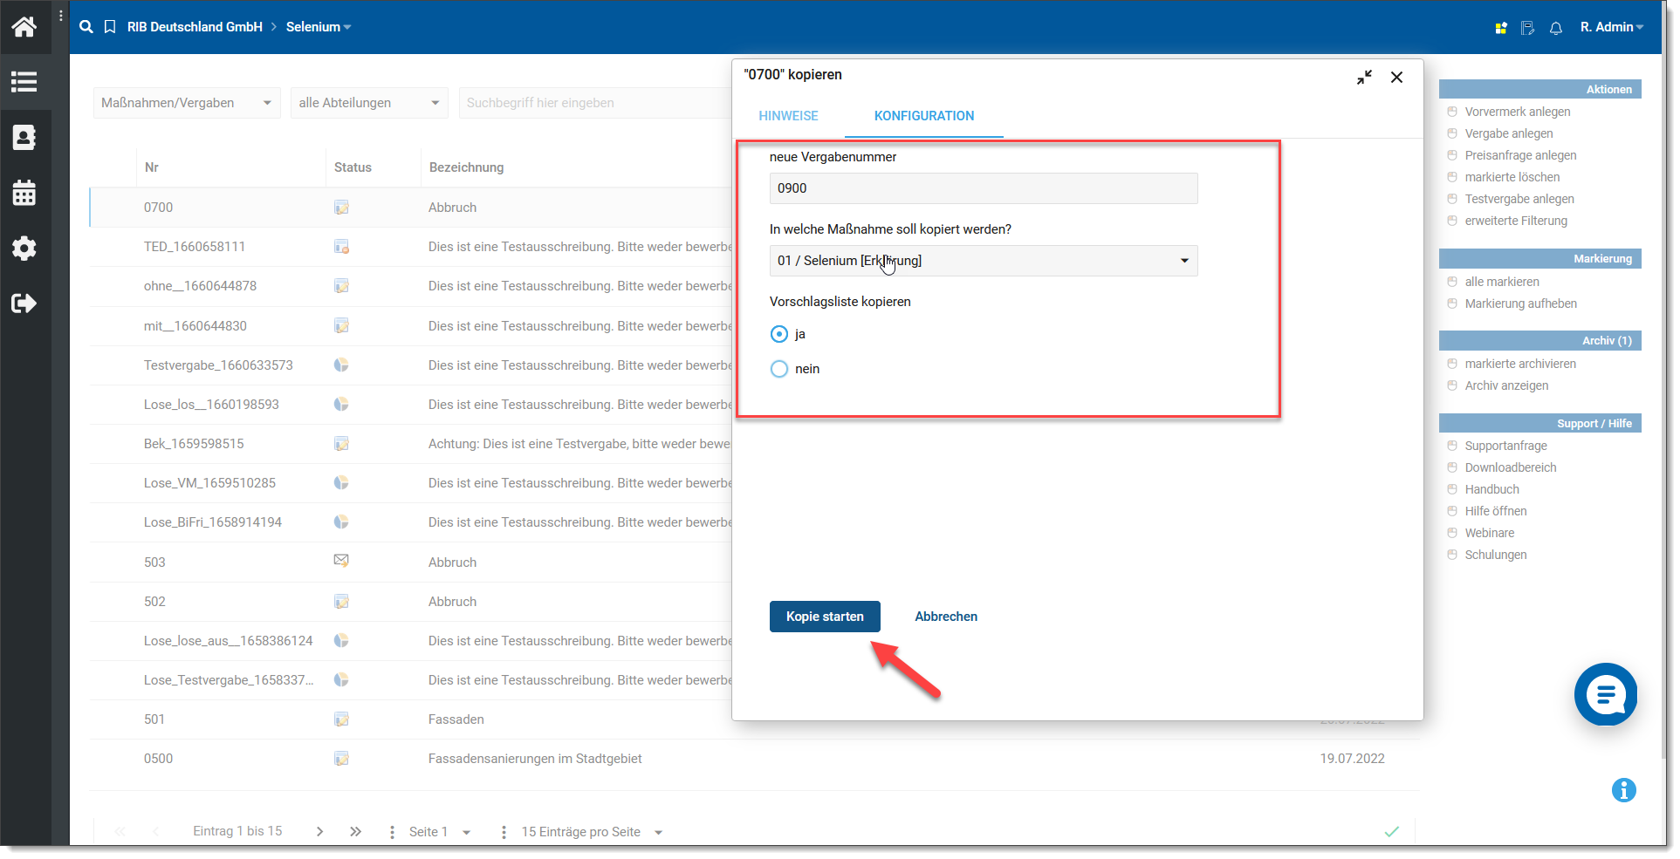Open the R. Admin user menu
The image size is (1680, 859).
tap(1612, 27)
